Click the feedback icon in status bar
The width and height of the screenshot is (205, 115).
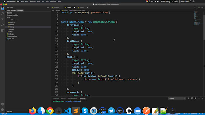tap(200, 114)
